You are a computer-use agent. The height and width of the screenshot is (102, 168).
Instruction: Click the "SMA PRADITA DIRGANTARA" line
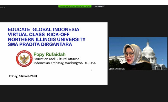(x=40, y=44)
